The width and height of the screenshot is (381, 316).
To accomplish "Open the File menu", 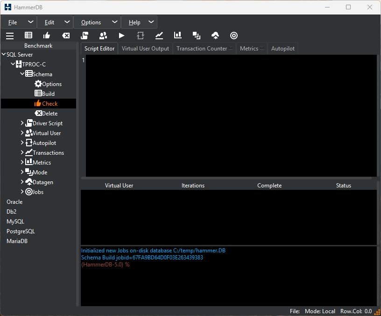I will (x=19, y=22).
